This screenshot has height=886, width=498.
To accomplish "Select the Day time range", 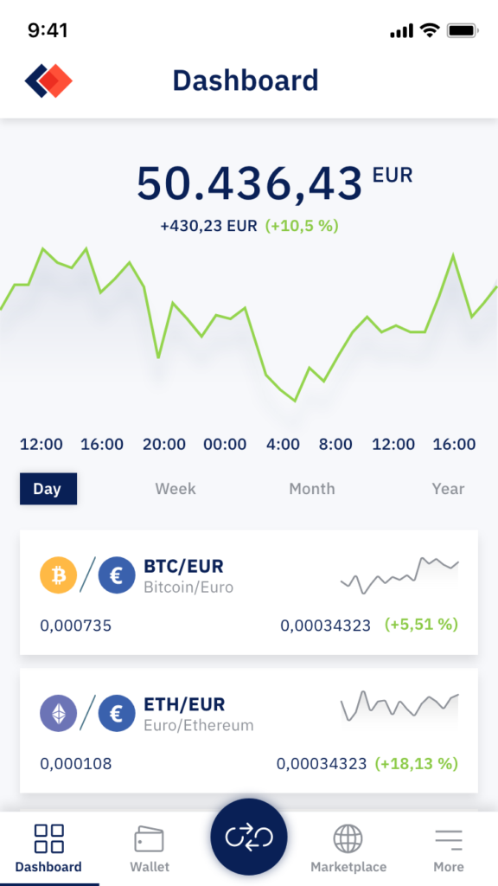I will 48,489.
